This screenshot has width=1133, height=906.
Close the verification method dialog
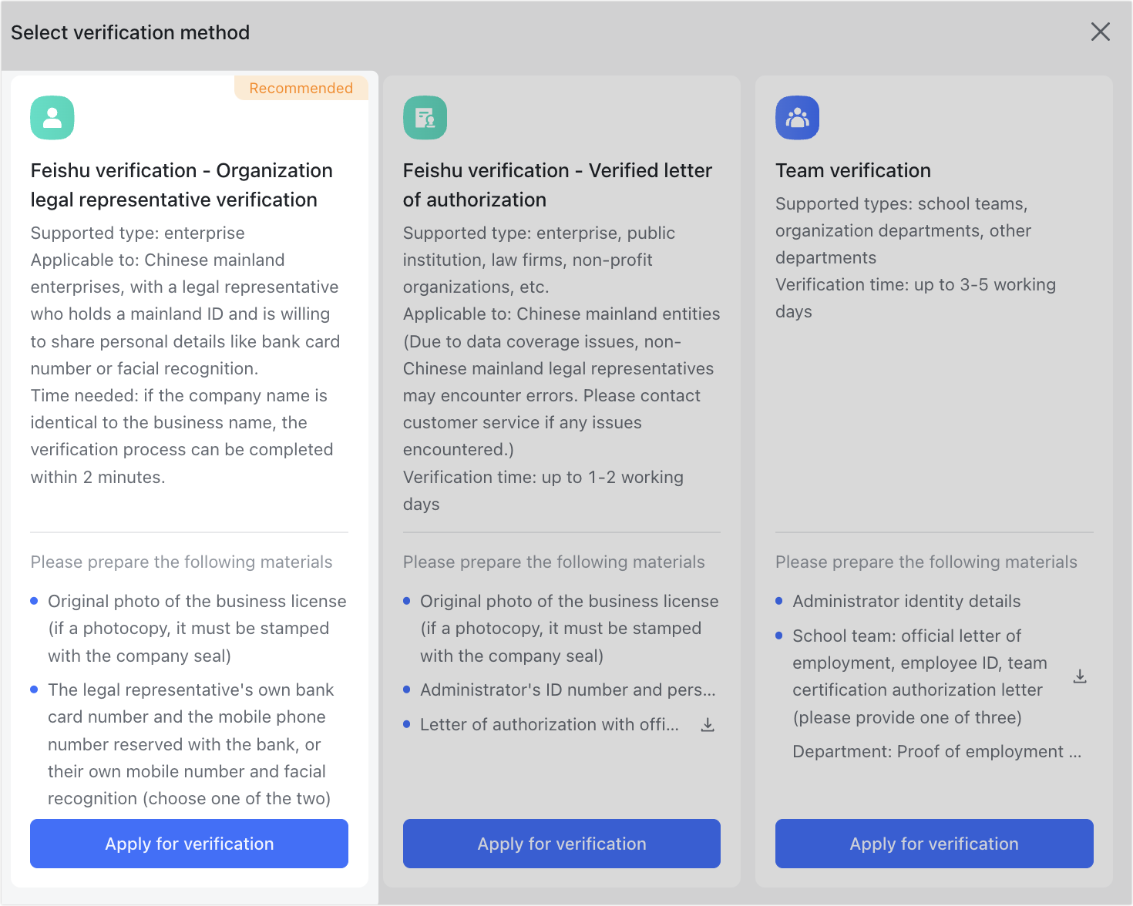pos(1101,32)
